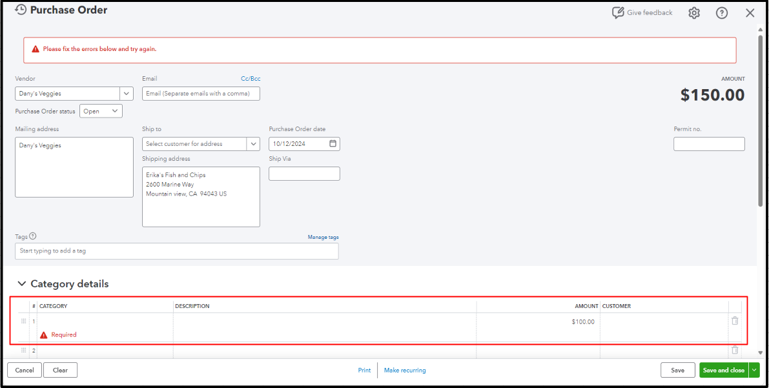This screenshot has height=388, width=769.
Task: Click into the Email input field
Action: [x=201, y=93]
